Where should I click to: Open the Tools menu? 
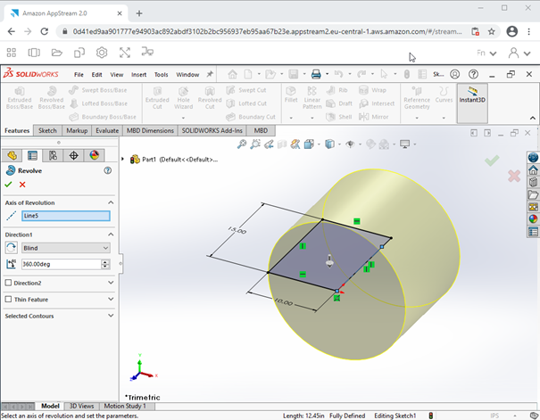[162, 75]
